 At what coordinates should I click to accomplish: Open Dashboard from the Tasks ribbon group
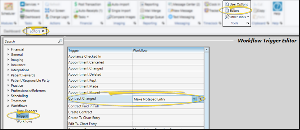click(x=30, y=17)
